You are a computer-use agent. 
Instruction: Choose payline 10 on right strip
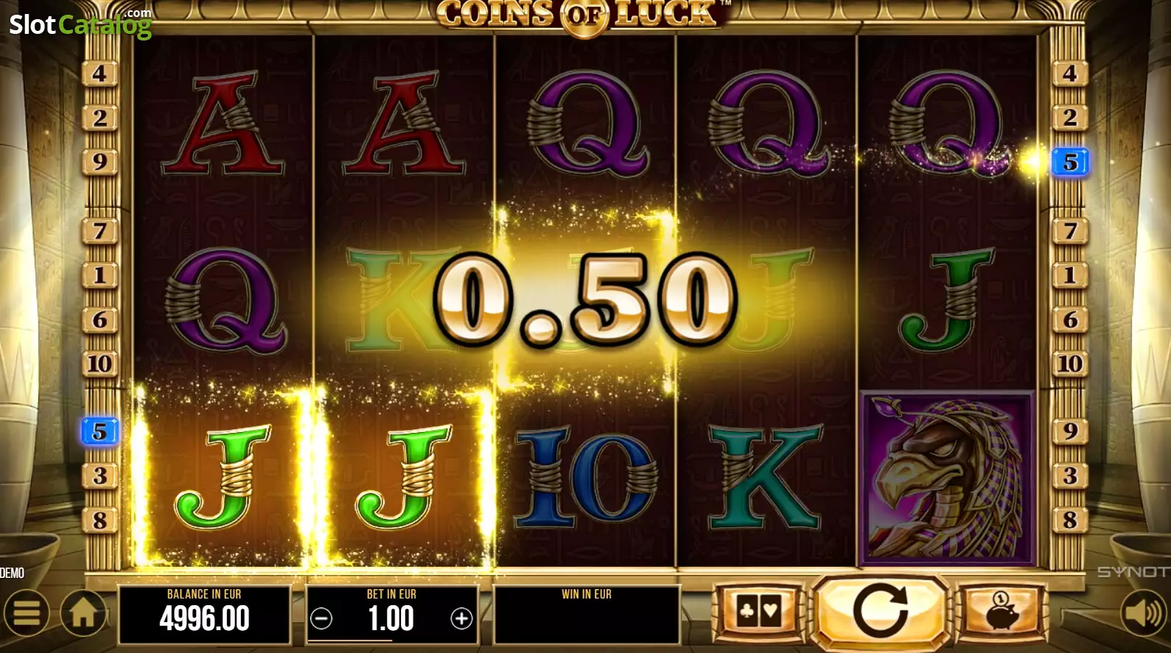[1070, 364]
